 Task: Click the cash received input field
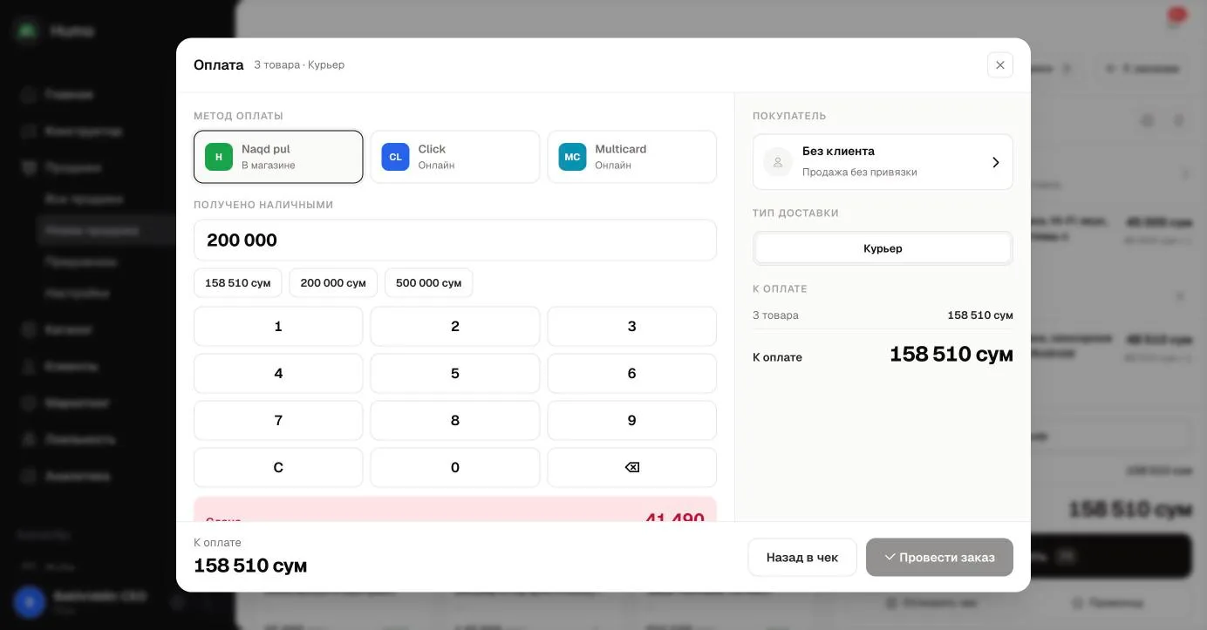pyautogui.click(x=455, y=240)
